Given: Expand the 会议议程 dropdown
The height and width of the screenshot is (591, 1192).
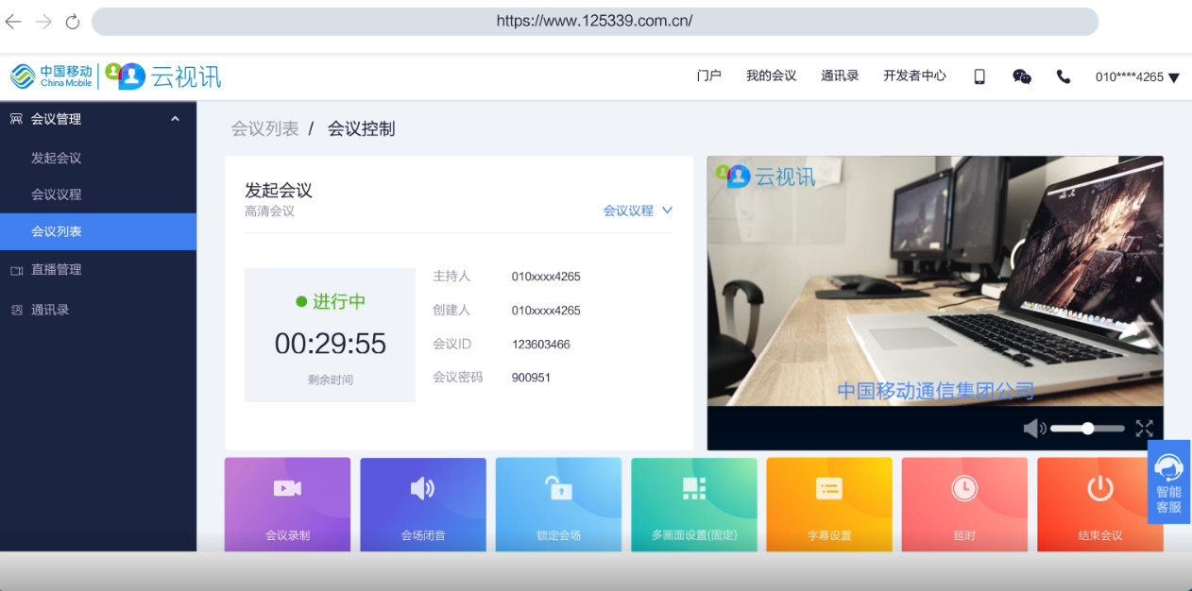Looking at the screenshot, I should (x=639, y=211).
